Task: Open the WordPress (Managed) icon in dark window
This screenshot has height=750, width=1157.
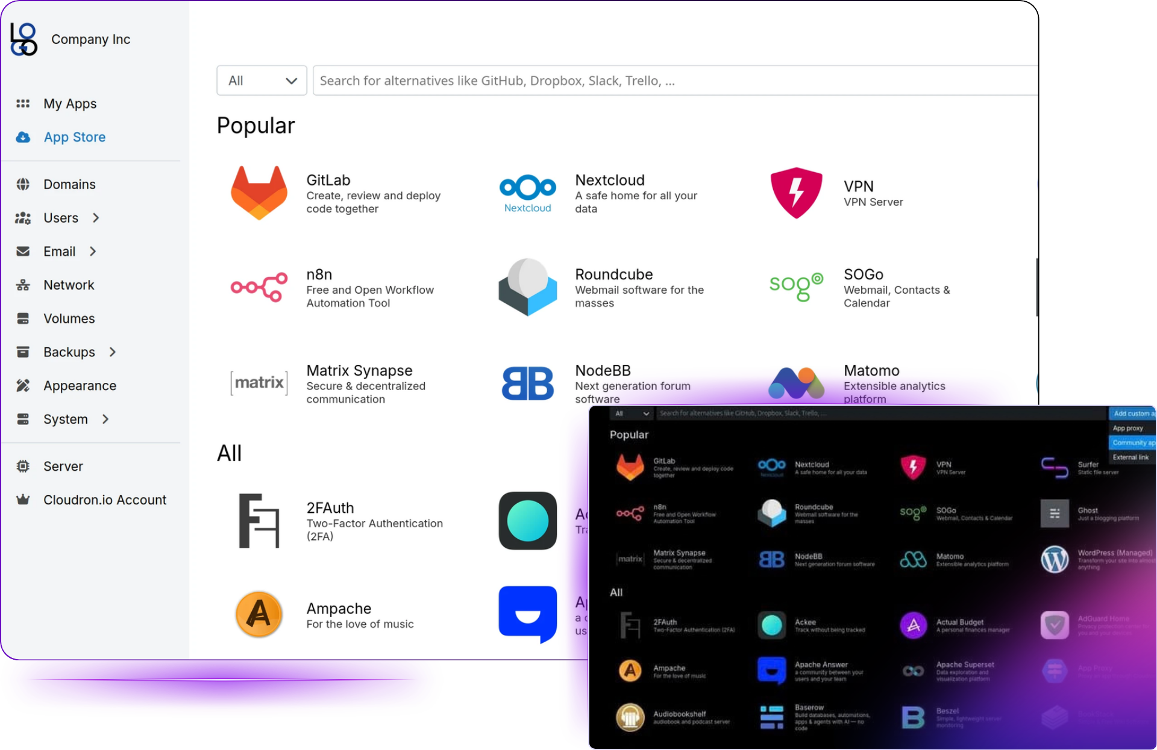Action: click(1055, 560)
